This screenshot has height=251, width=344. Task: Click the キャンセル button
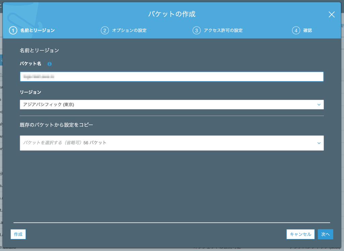click(x=300, y=234)
